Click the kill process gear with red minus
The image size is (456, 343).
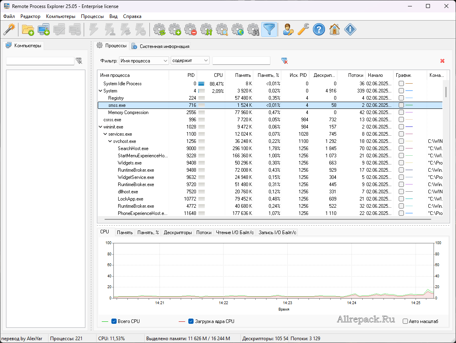tap(191, 29)
